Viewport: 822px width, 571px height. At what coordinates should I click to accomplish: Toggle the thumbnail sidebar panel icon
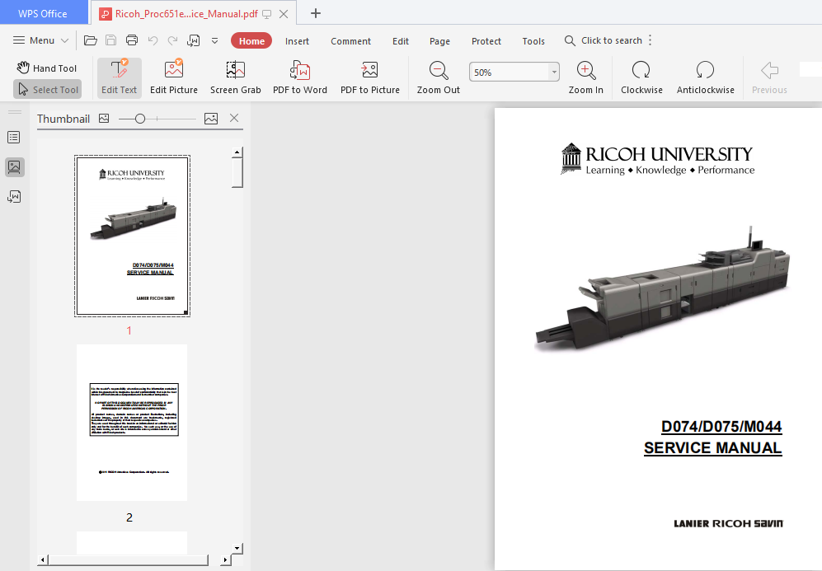tap(14, 167)
